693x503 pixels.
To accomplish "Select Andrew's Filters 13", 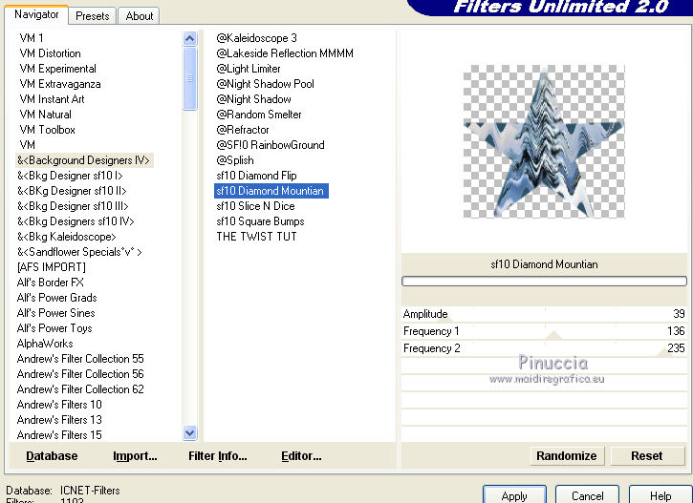I will [59, 420].
